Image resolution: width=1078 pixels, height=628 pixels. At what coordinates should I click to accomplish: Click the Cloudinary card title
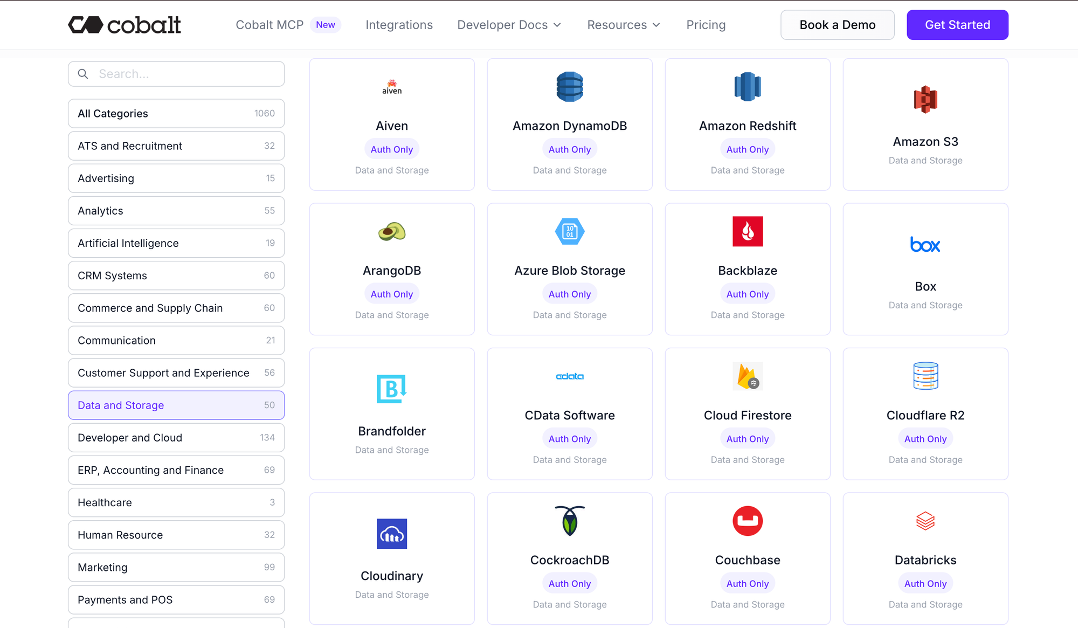click(x=392, y=576)
